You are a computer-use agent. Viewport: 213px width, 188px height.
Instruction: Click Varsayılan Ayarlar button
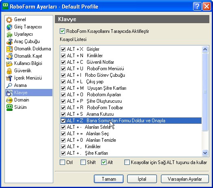(x=185, y=179)
